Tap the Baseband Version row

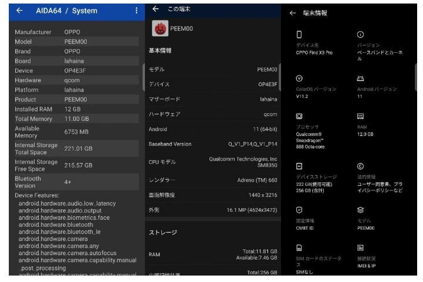click(x=213, y=144)
